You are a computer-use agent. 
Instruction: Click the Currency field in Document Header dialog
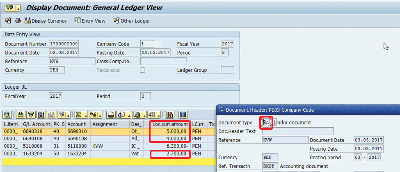point(270,158)
